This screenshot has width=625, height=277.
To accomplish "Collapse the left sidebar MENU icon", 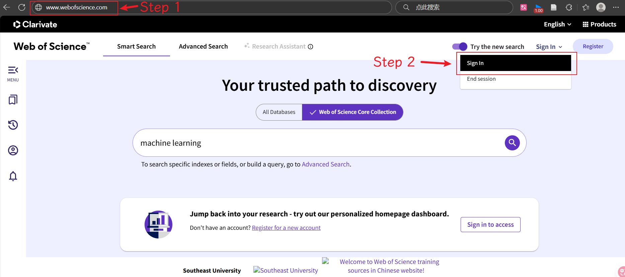I will (x=13, y=70).
